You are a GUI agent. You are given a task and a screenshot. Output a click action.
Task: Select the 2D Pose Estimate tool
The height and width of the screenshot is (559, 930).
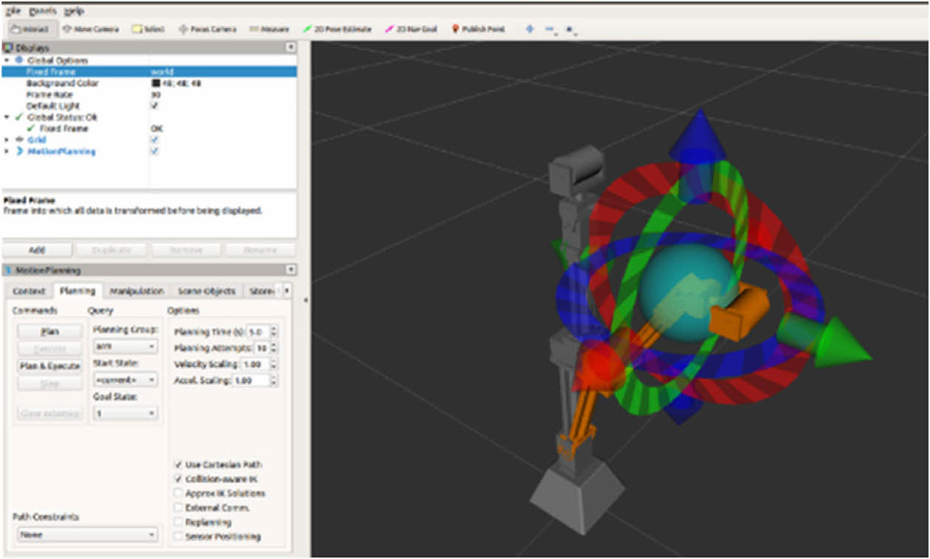point(337,29)
